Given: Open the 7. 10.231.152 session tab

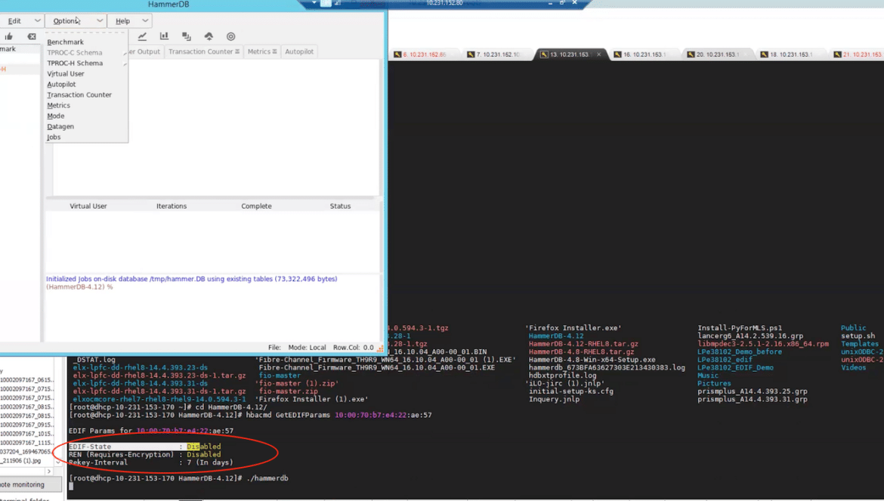Looking at the screenshot, I should click(x=497, y=54).
